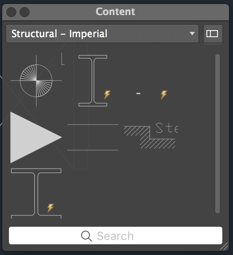The width and height of the screenshot is (233, 255).
Task: Click the vertical scrollbar in block list
Action: pyautogui.click(x=217, y=134)
